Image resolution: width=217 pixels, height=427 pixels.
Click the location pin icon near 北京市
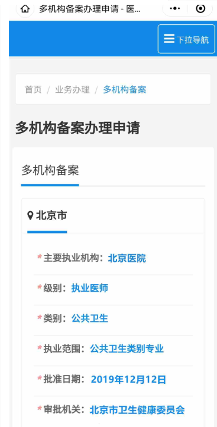click(x=31, y=216)
